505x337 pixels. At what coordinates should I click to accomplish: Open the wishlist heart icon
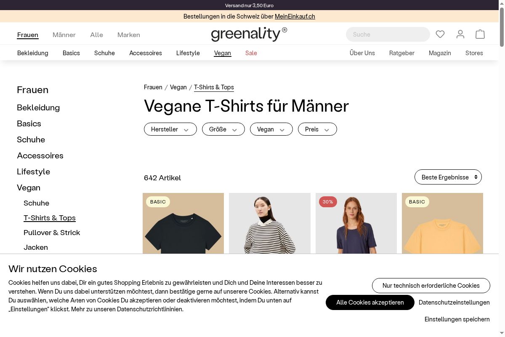pos(440,34)
